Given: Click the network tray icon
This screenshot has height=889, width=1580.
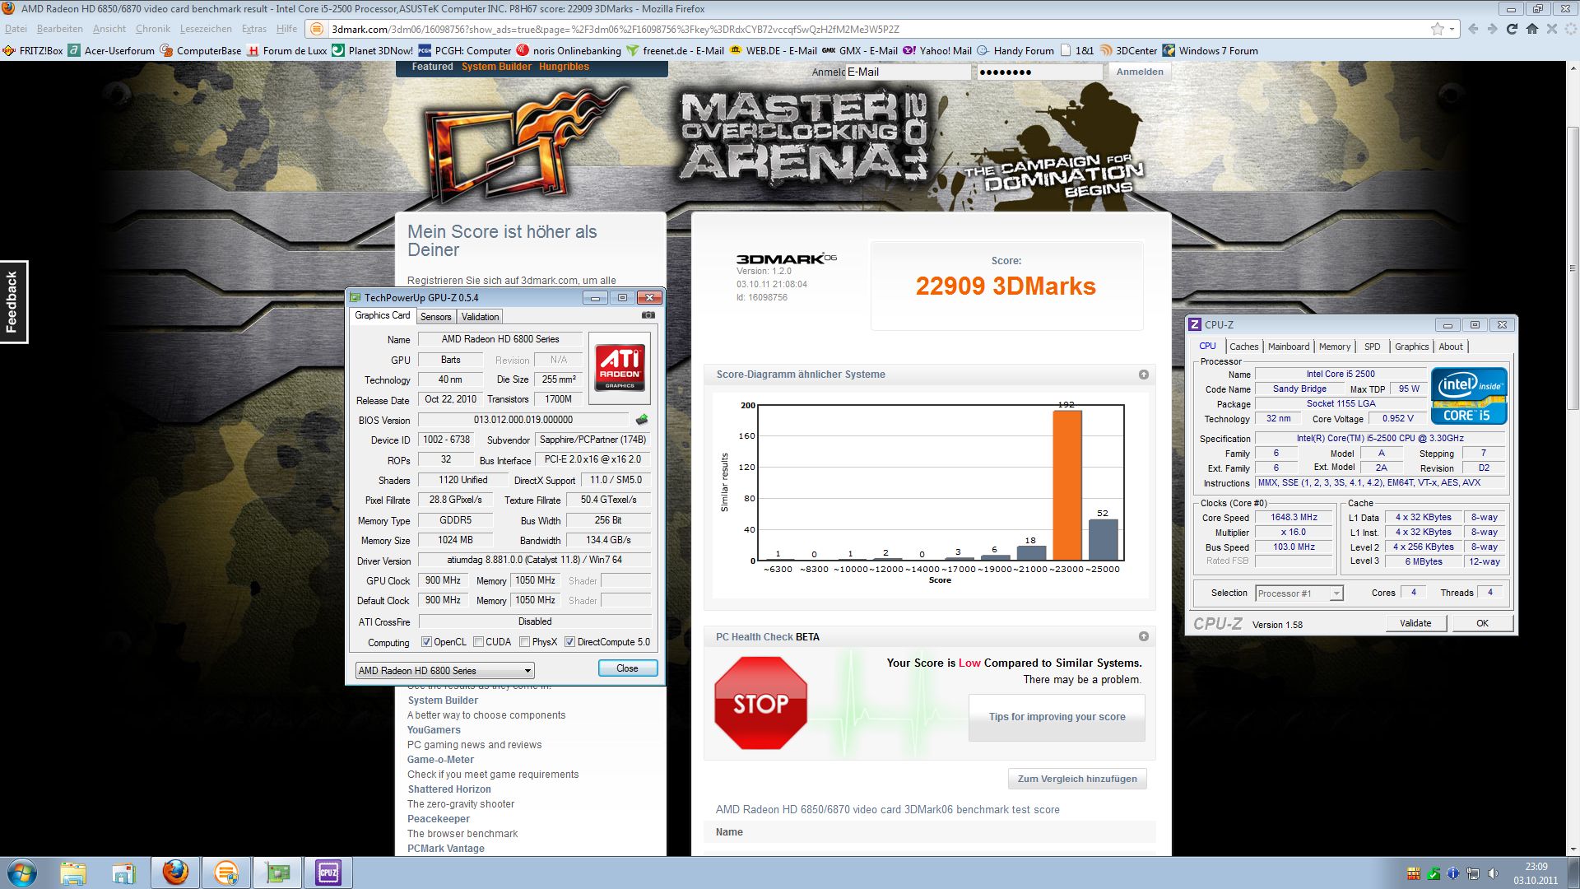Looking at the screenshot, I should pyautogui.click(x=1473, y=873).
